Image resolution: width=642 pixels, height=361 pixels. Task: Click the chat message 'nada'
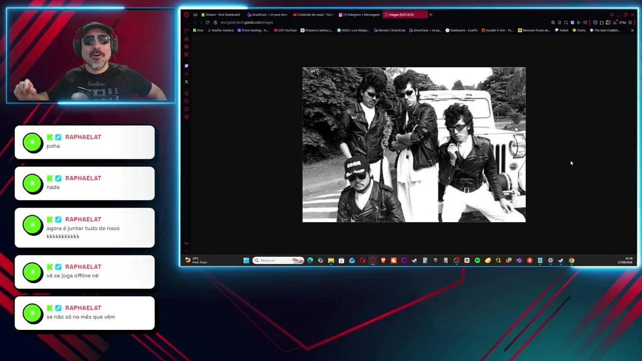(x=85, y=184)
